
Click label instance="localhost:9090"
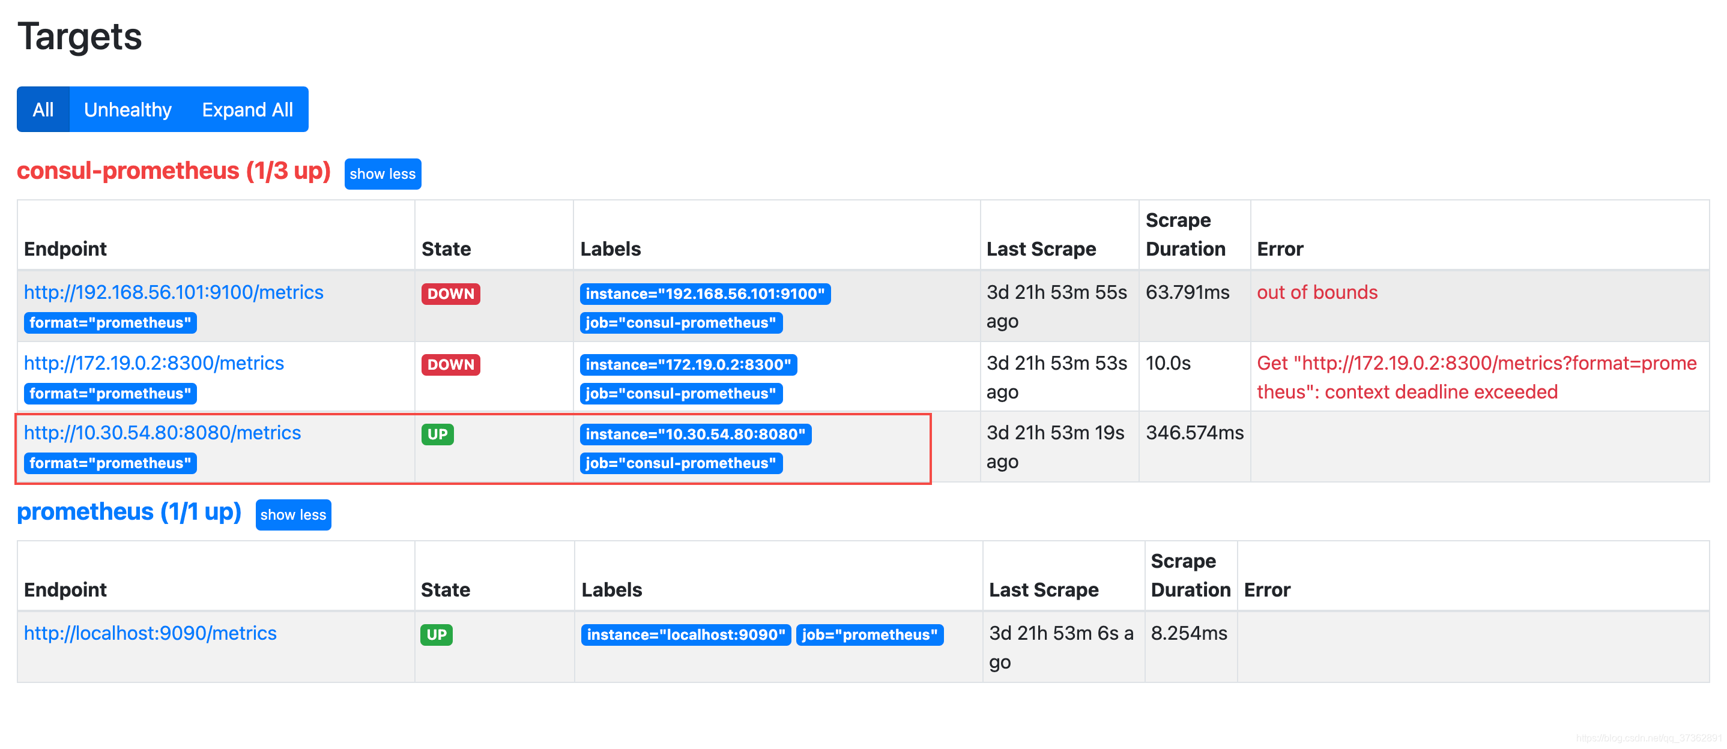tap(686, 634)
